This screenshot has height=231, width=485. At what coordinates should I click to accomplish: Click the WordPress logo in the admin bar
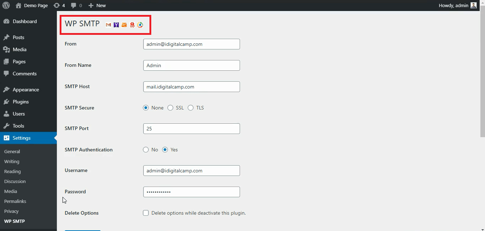click(6, 5)
